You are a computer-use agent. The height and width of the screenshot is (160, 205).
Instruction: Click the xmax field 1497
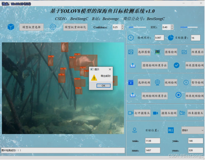[153, 150]
